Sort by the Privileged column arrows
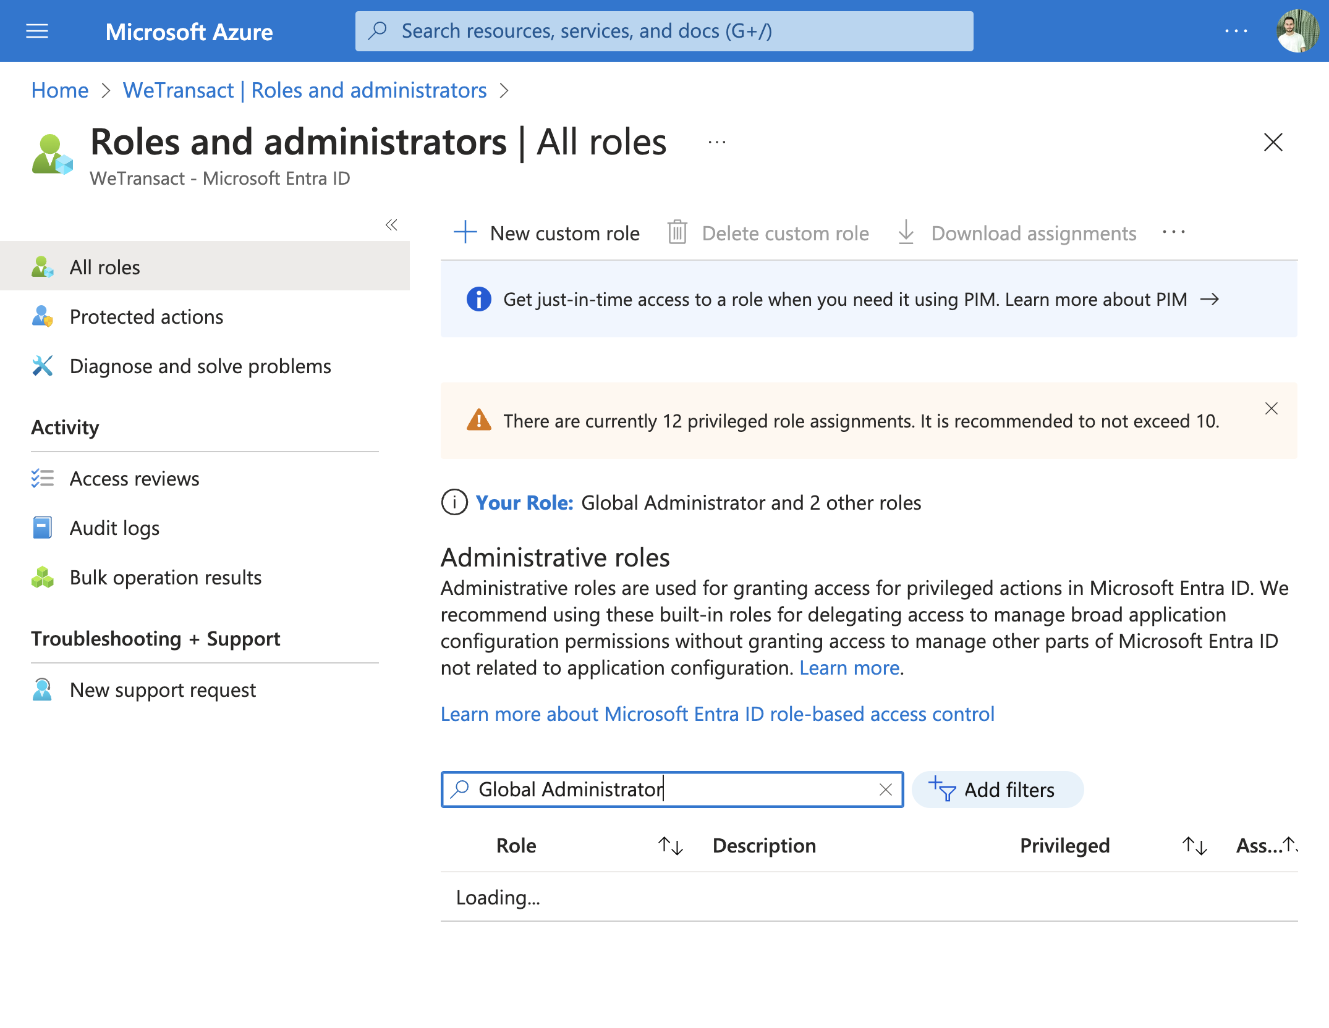The width and height of the screenshot is (1329, 1028). (1195, 846)
